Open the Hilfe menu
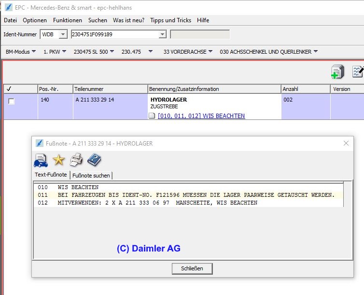 click(x=203, y=20)
